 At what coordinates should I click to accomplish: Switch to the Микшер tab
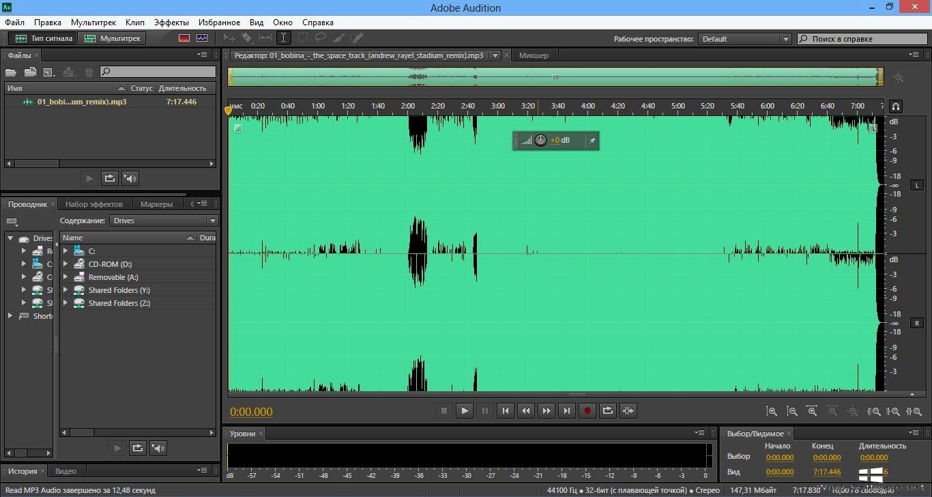pos(533,55)
